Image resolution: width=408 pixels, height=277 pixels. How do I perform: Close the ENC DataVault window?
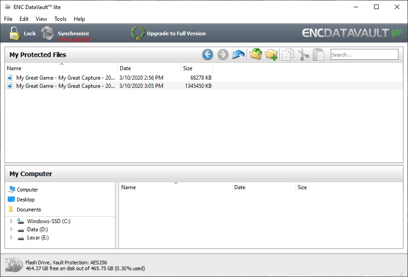pos(397,7)
